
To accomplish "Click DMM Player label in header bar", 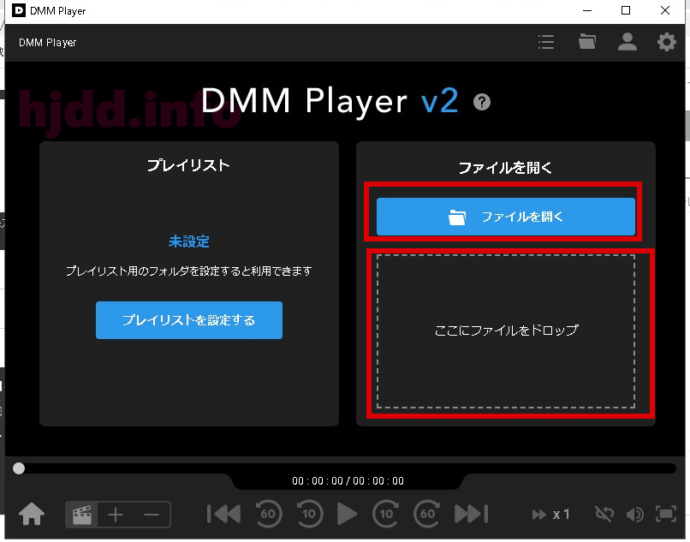I will [x=48, y=43].
